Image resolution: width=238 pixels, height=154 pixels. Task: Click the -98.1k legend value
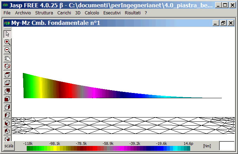point(54,143)
